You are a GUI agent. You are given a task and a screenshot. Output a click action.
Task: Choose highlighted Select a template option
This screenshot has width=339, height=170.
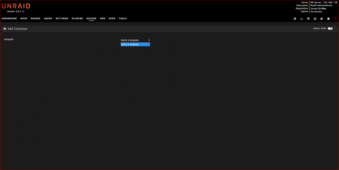point(135,44)
